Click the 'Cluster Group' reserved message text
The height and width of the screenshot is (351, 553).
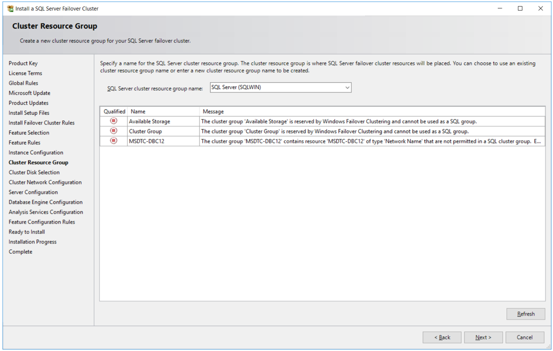(335, 131)
